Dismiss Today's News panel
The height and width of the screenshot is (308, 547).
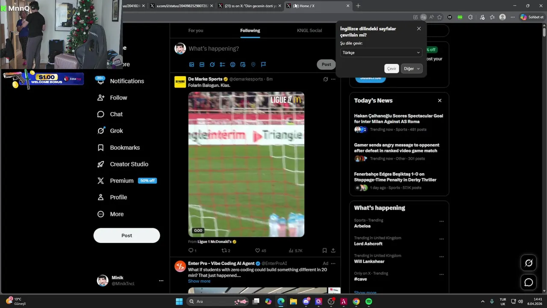[x=440, y=101]
